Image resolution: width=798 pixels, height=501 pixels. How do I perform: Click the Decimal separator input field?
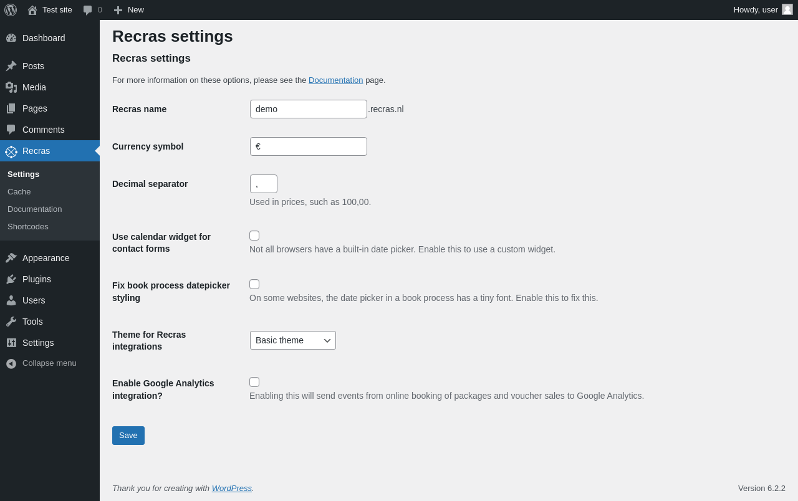(264, 184)
